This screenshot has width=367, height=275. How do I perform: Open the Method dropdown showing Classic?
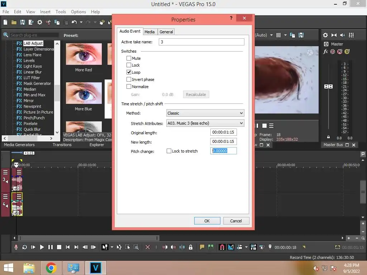[x=205, y=113]
